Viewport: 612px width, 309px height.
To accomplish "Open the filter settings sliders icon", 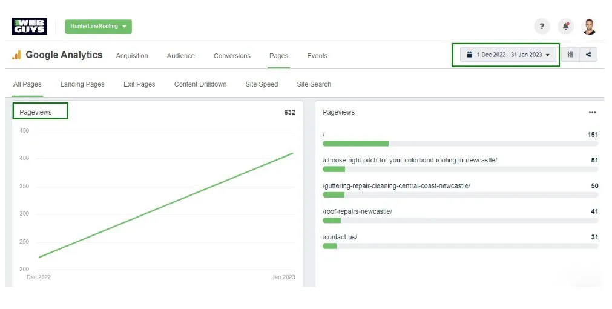I will [x=570, y=55].
